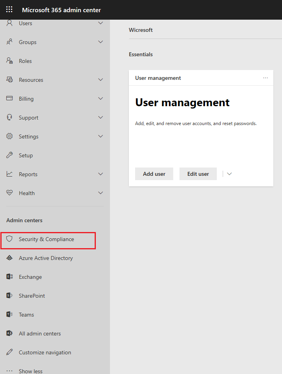Open the Setup navigation item

55,155
